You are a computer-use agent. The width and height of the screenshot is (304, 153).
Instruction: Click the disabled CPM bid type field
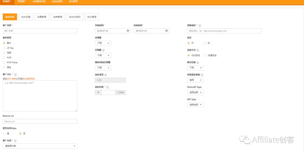110,80
